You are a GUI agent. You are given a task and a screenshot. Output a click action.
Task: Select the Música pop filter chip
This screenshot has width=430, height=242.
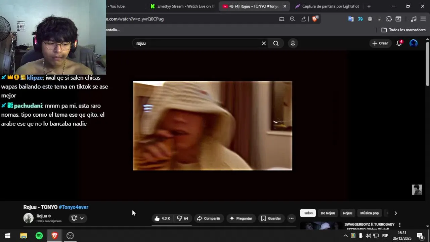click(369, 213)
